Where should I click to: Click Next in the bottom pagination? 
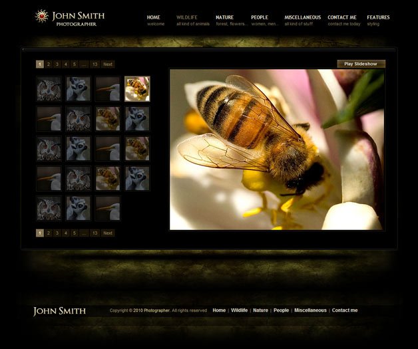click(x=108, y=233)
